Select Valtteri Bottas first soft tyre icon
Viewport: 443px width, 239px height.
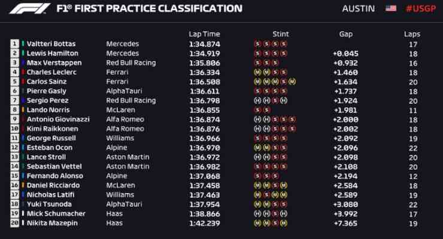[257, 44]
